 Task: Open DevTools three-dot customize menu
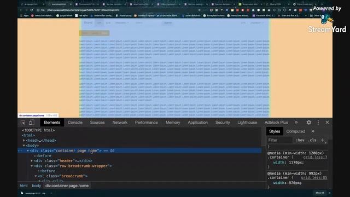[318, 123]
